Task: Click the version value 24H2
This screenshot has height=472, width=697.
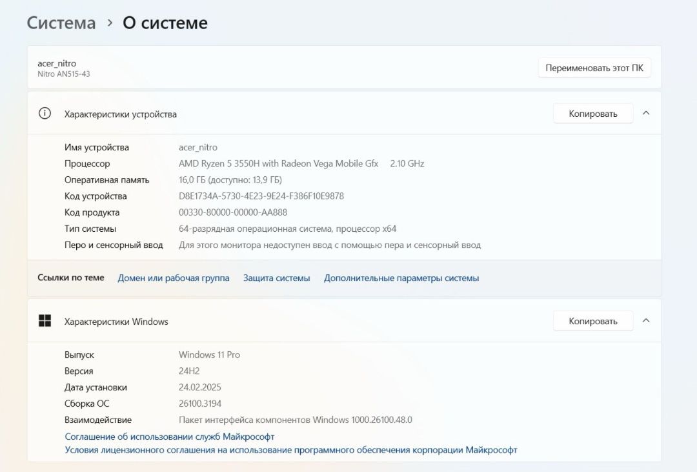Action: tap(189, 371)
